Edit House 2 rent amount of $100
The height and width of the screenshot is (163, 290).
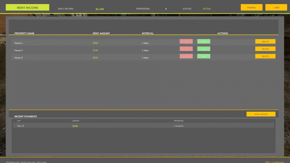point(95,50)
